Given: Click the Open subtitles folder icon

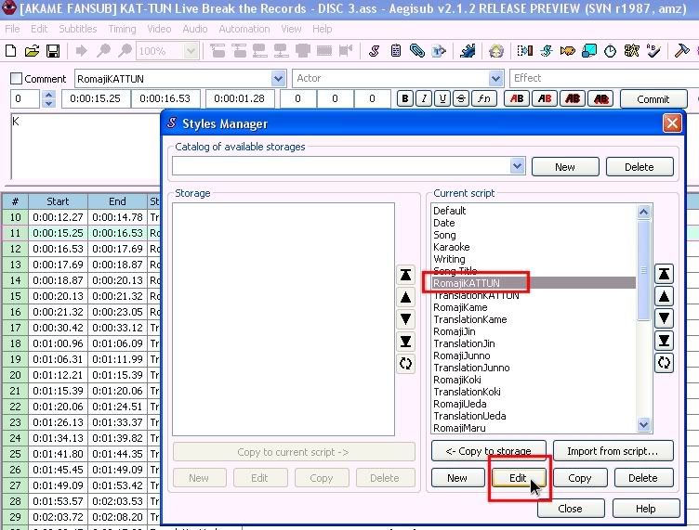Looking at the screenshot, I should pos(33,51).
